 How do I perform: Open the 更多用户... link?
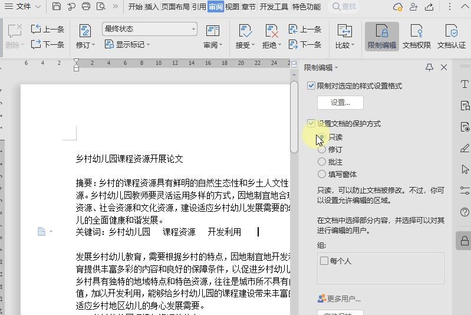point(340,298)
